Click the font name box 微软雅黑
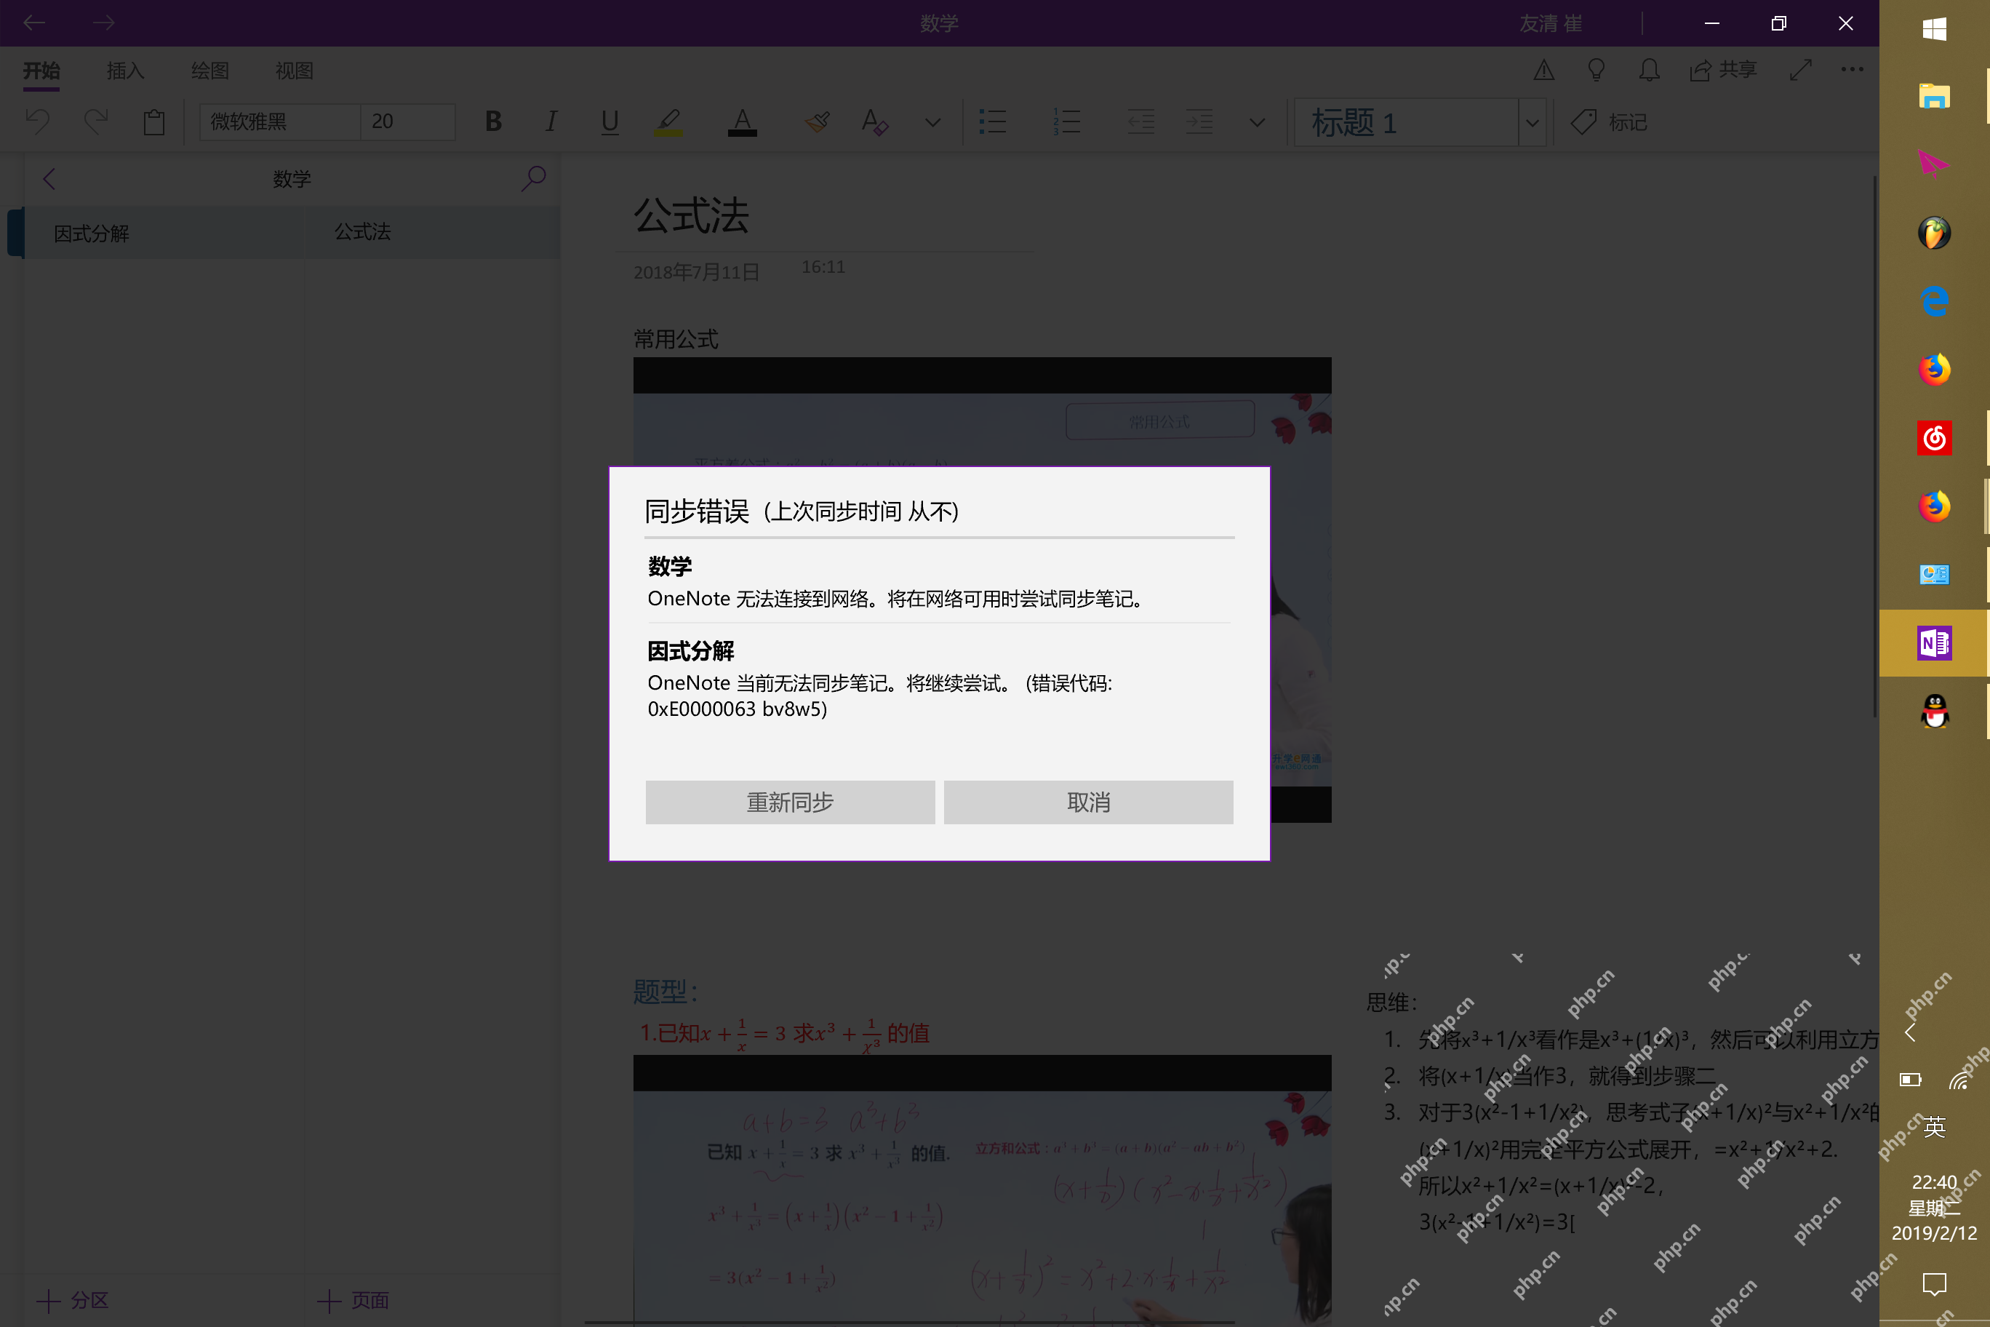This screenshot has height=1327, width=1990. pos(280,122)
